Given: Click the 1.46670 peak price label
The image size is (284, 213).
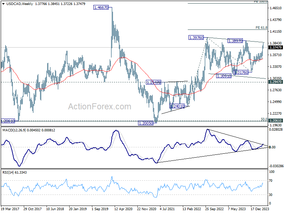Looking at the screenshot, I should pyautogui.click(x=101, y=7).
